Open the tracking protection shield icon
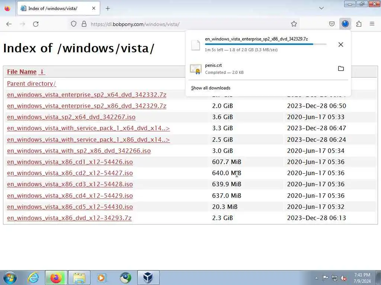Screen dimensions: 381x285 pos(74,24)
